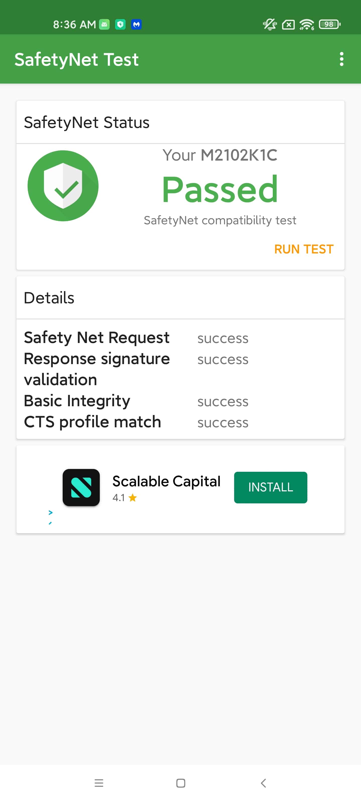Tap the Android recent apps menu icon
The height and width of the screenshot is (803, 361).
[99, 783]
